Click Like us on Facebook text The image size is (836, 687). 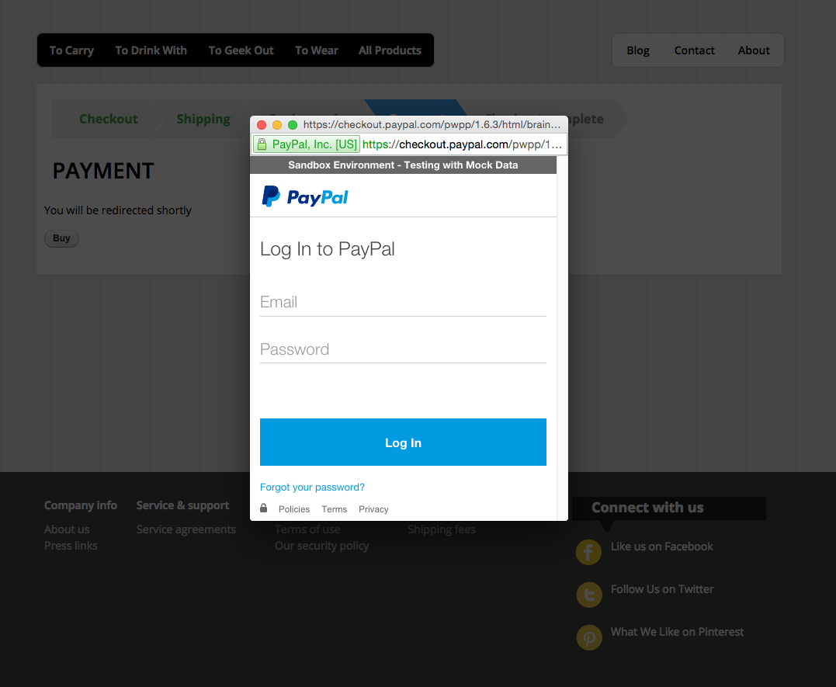click(661, 546)
